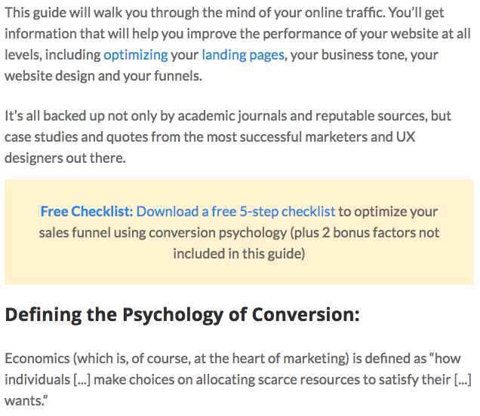Click "website design" in the first paragraph
The image size is (480, 416).
(x=50, y=76)
